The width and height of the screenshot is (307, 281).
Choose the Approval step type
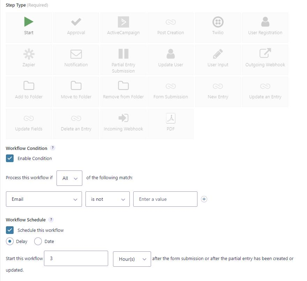coord(76,28)
